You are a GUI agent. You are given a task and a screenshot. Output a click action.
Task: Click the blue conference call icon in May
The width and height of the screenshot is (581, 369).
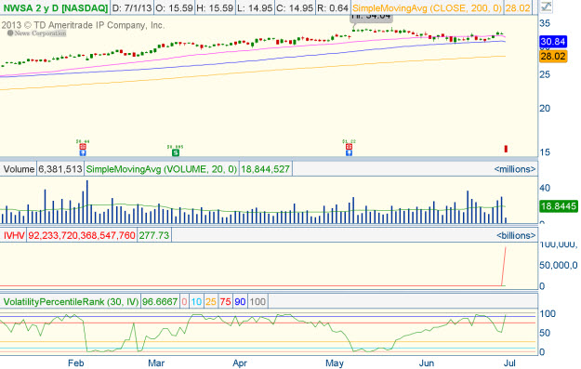[x=349, y=152]
